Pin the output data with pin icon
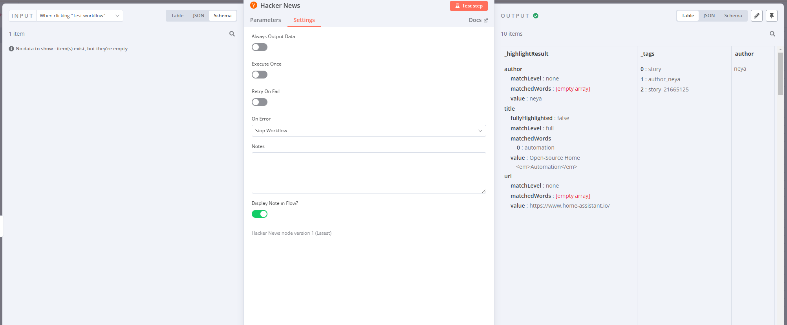The height and width of the screenshot is (325, 787). [771, 16]
